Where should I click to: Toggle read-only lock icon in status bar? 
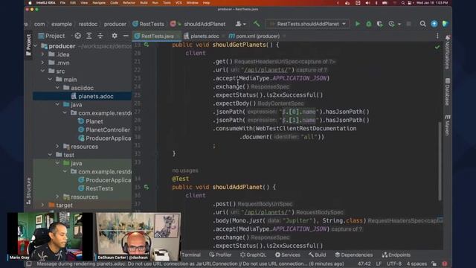[x=434, y=264]
